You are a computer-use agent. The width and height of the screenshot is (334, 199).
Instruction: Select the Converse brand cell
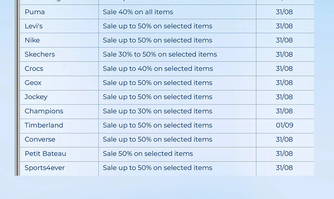pos(40,139)
